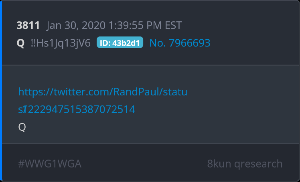Screen dimensions: 300x182
Task: Click the post number 3811
Action: click(x=28, y=25)
